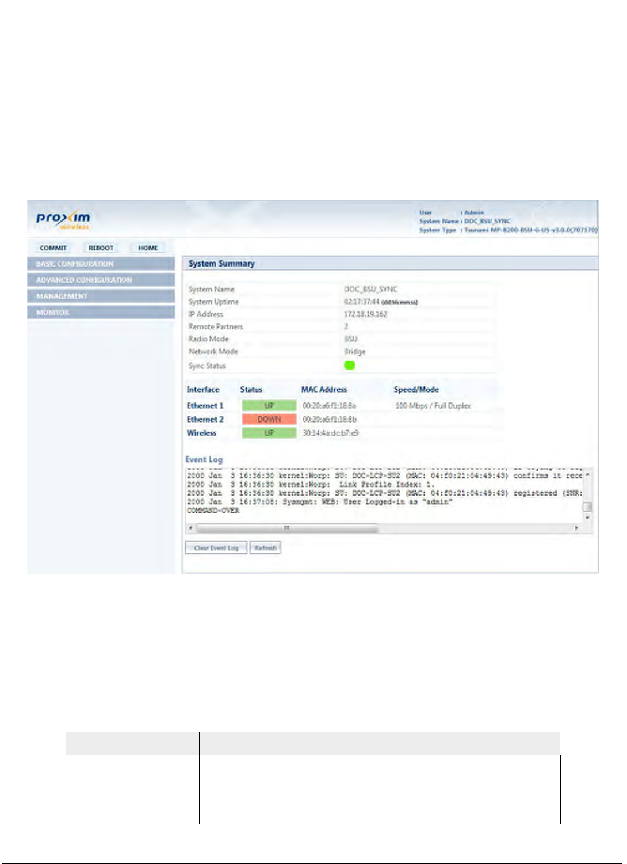Click event log left scroll arrow
Image resolution: width=627 pixels, height=864 pixels.
tap(190, 528)
